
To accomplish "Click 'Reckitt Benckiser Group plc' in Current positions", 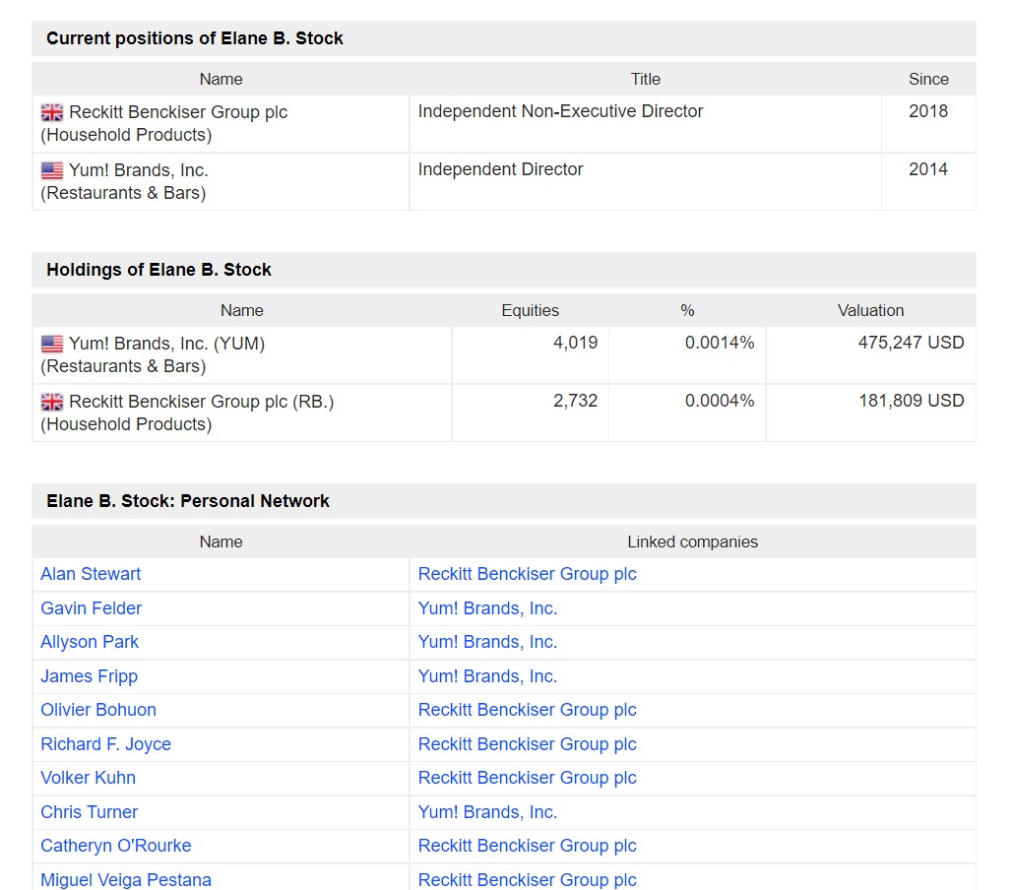I will [x=178, y=112].
